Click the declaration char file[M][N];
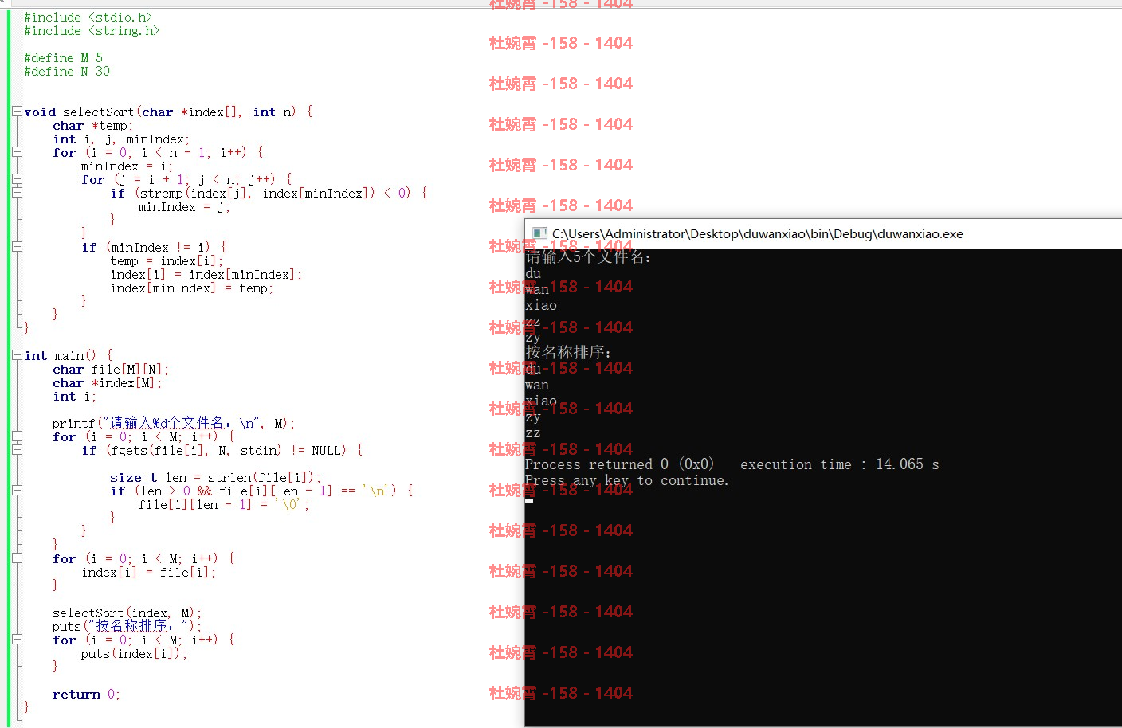The image size is (1122, 728). pyautogui.click(x=111, y=369)
